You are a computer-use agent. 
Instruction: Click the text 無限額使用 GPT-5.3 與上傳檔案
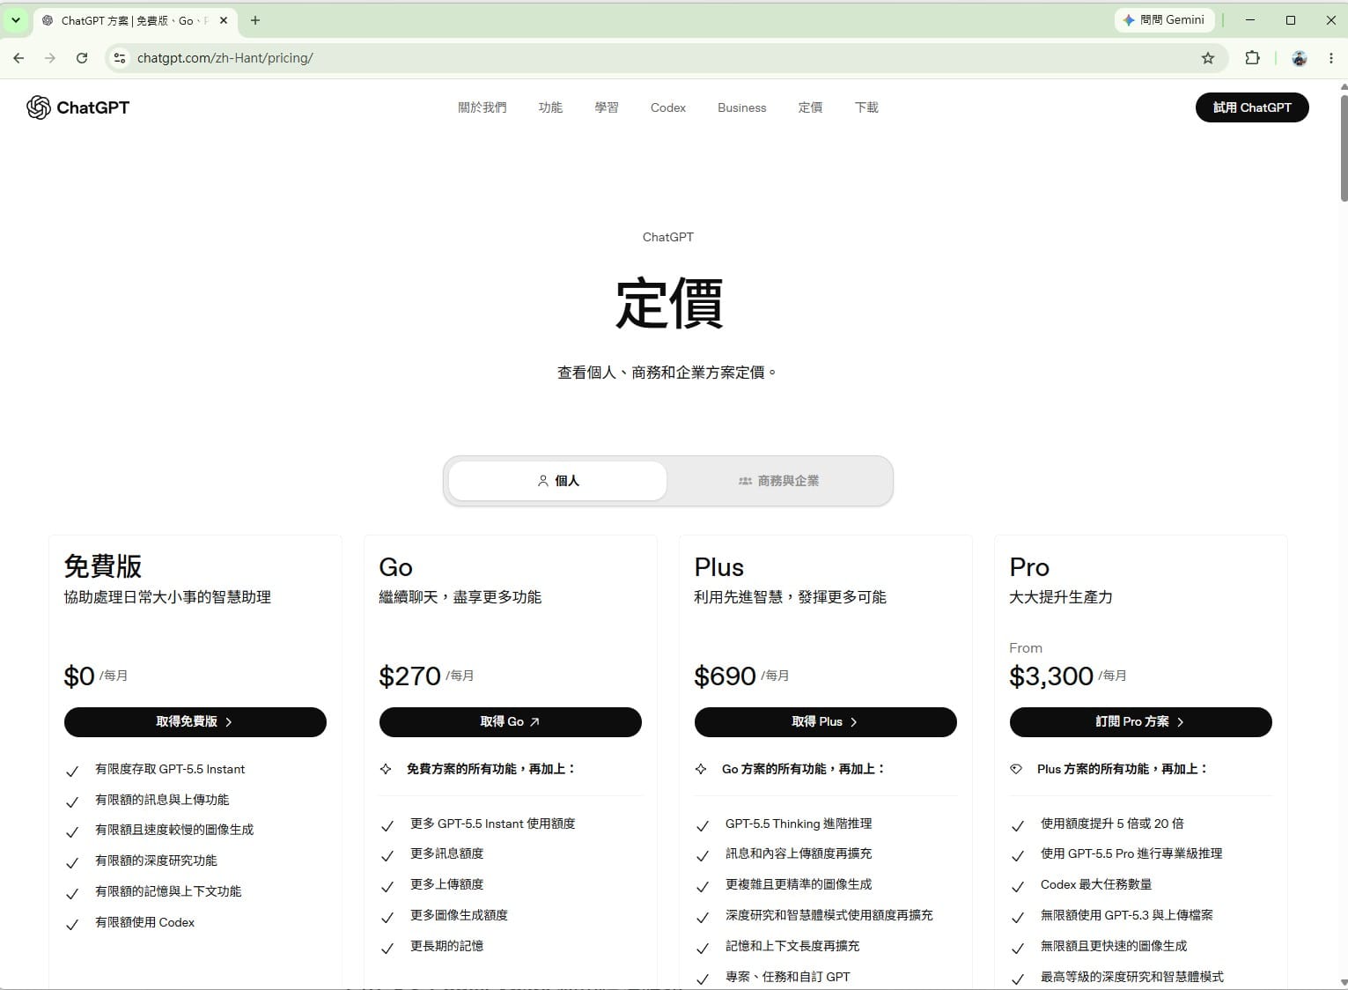pos(1127,915)
